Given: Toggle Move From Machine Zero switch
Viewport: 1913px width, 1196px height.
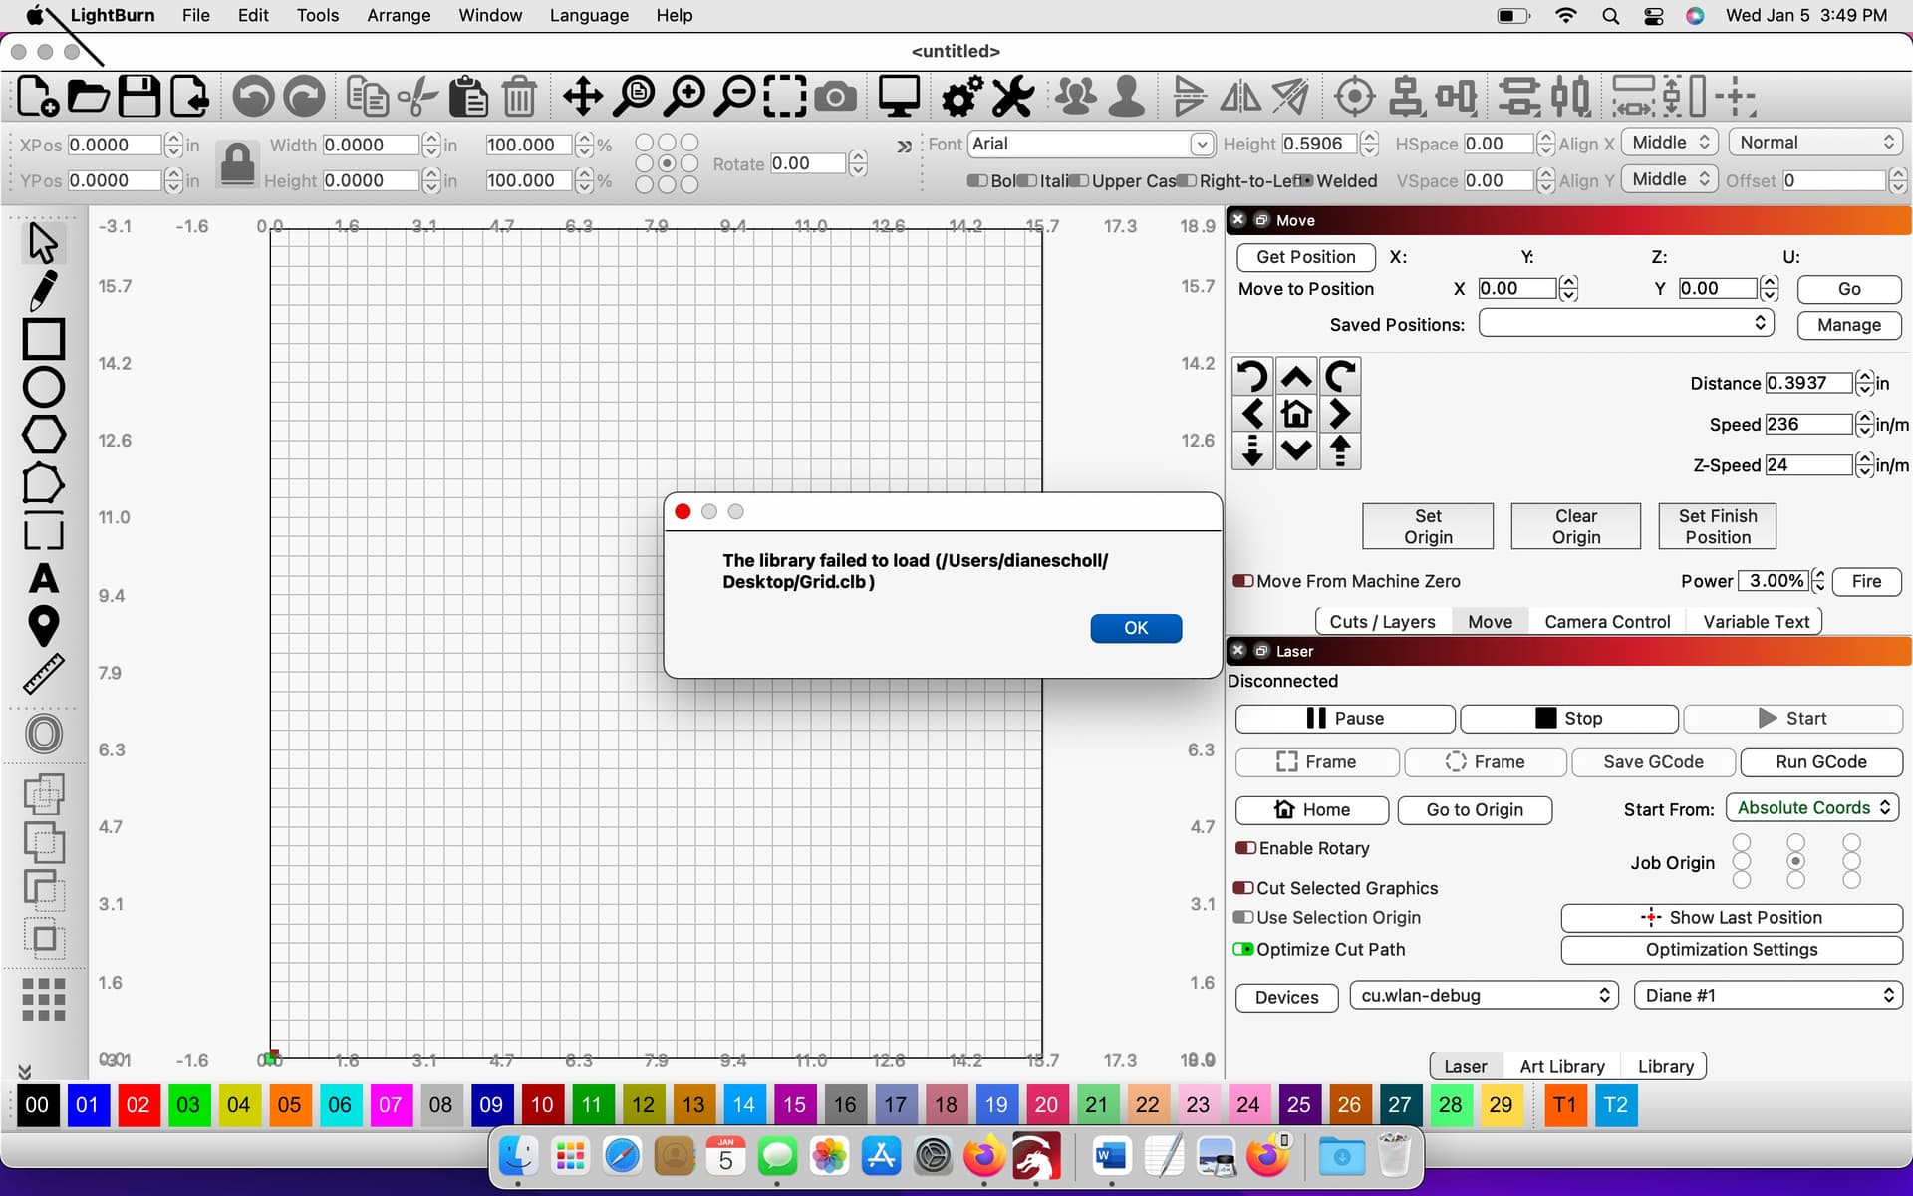Looking at the screenshot, I should (1243, 581).
